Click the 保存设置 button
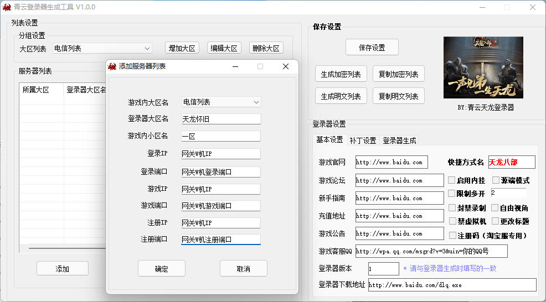Viewport: 546px width, 302px height. pos(372,48)
